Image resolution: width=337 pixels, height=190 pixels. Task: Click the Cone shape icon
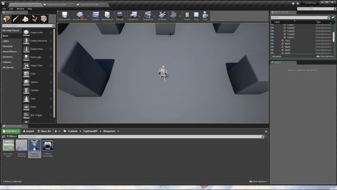[x=26, y=99]
